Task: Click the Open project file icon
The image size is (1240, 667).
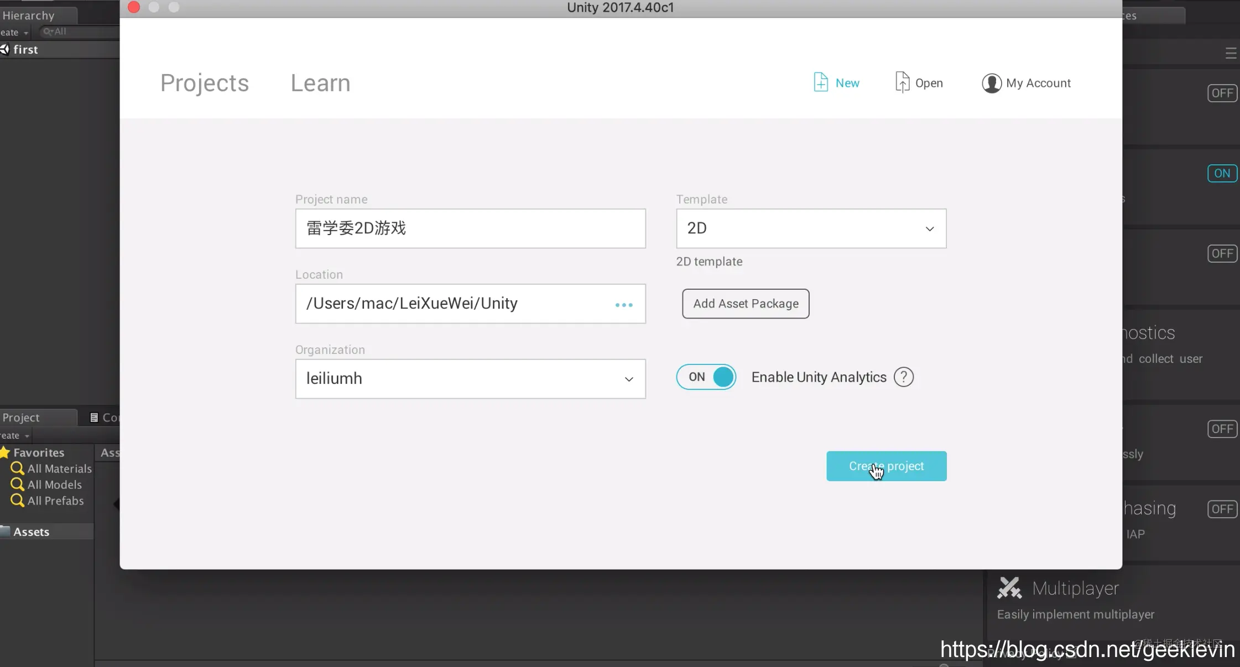Action: point(902,82)
